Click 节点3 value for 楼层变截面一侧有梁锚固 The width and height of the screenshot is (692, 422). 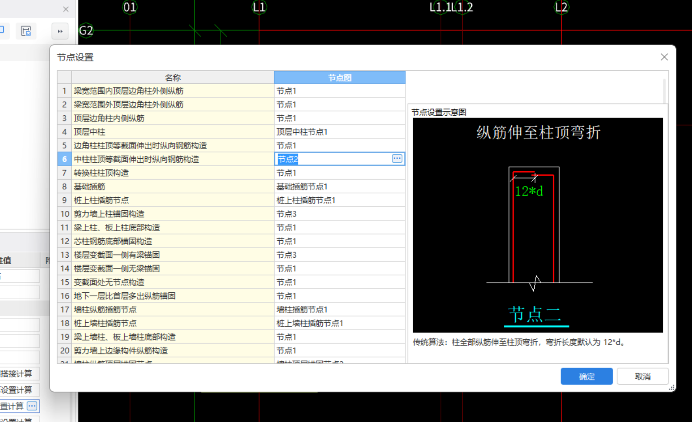[x=339, y=255]
